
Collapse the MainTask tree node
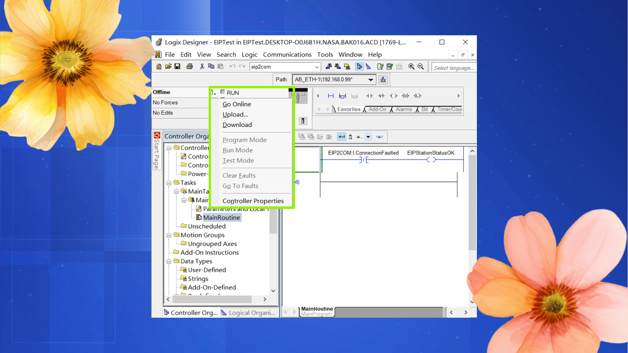176,192
